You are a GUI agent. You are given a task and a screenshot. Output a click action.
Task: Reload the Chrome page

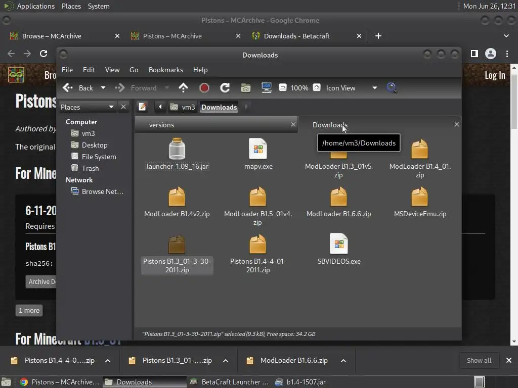point(44,54)
